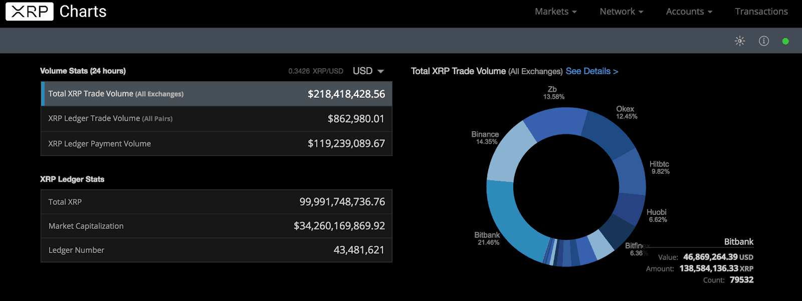Click the Bitbank 21.46% chart label
The image size is (802, 301).
click(487, 238)
